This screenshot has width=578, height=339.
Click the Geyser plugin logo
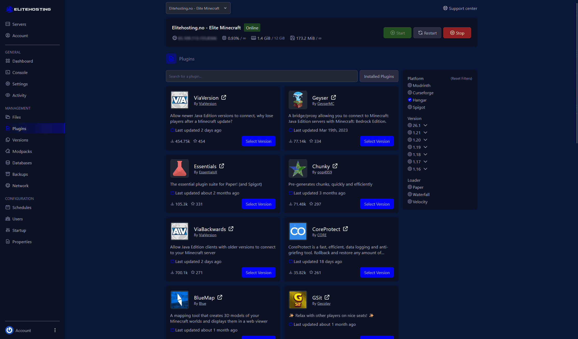point(298,100)
